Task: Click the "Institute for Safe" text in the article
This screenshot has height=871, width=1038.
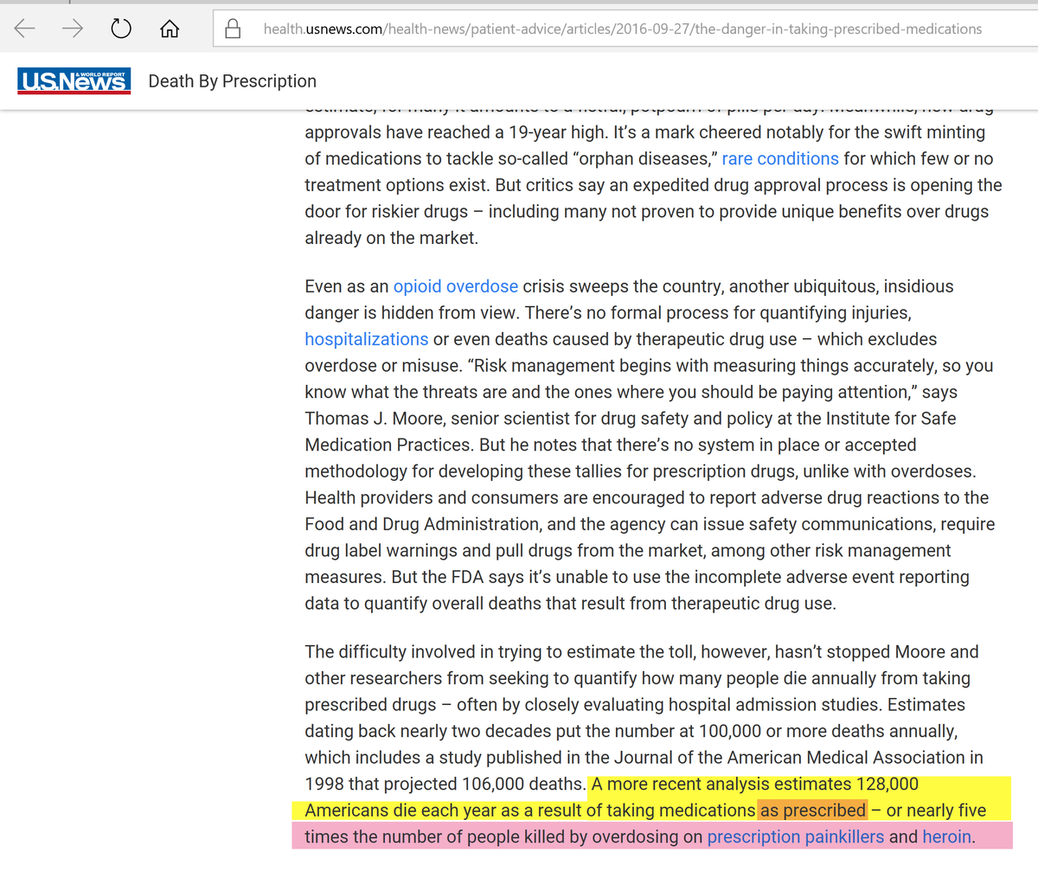Action: coord(896,419)
